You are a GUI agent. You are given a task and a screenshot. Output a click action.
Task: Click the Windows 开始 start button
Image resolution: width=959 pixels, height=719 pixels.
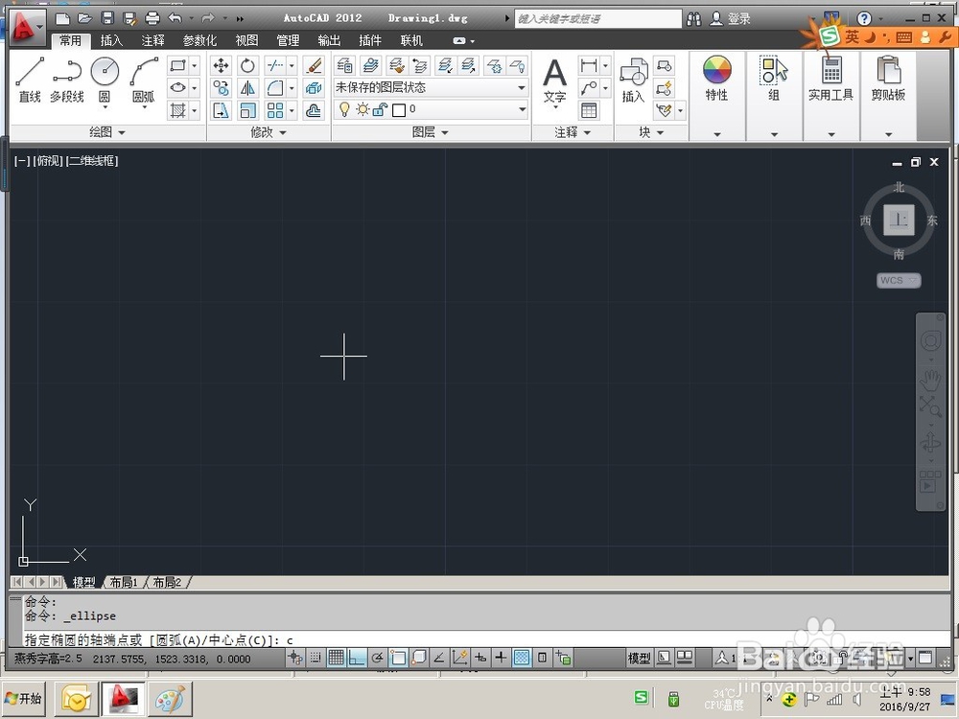coord(24,698)
